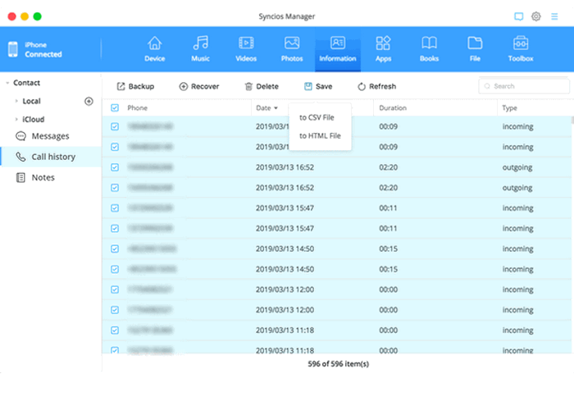Go to the Videos section
This screenshot has width=574, height=415.
246,49
